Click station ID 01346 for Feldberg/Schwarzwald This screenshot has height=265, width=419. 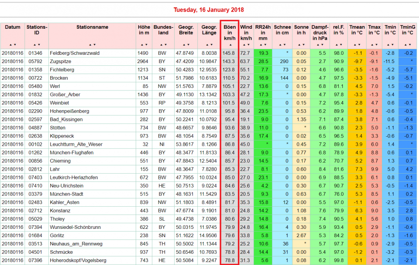click(x=35, y=53)
